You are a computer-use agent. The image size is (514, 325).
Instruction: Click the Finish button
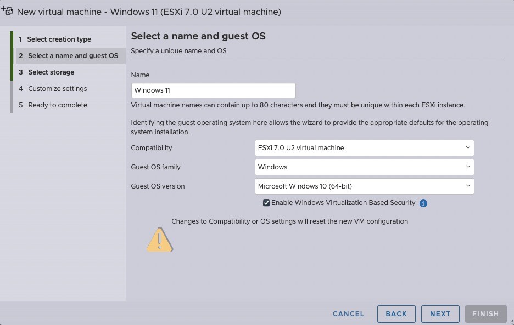click(485, 314)
